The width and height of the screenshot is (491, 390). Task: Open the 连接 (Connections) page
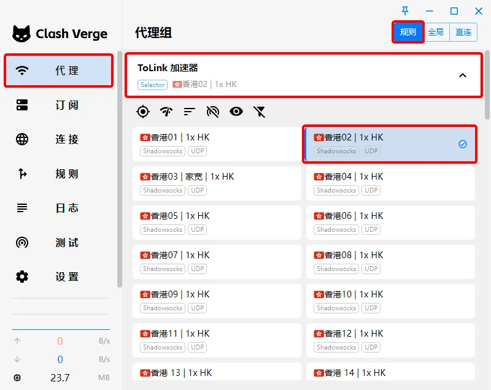tap(59, 139)
